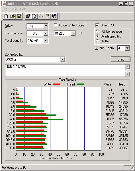
Task: Open the Controlled by DS215j dropdown
Action: [x=62, y=59]
